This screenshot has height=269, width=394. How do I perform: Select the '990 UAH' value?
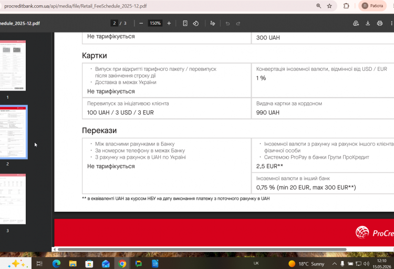(x=267, y=112)
